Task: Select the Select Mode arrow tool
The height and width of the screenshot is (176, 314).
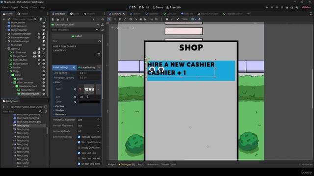Action: pos(109,19)
